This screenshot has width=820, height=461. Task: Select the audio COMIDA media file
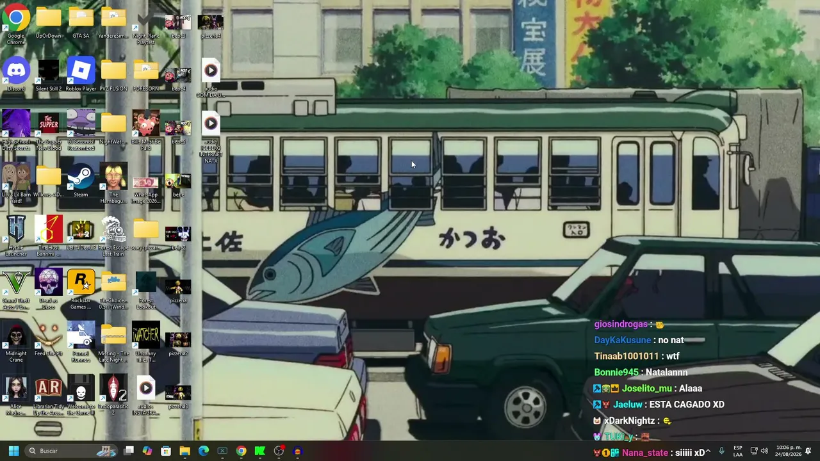211,79
